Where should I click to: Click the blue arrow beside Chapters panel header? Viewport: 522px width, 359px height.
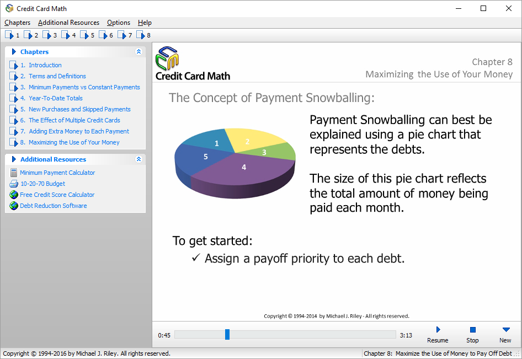(14, 52)
